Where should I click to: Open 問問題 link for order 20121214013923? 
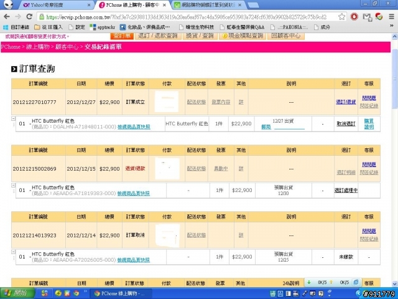(x=369, y=231)
